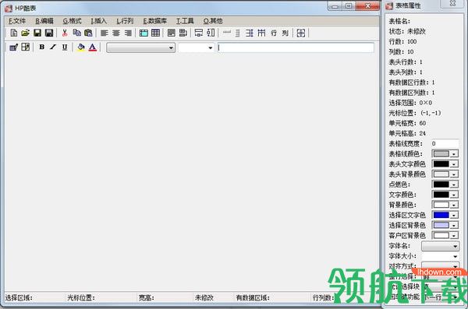
Task: Click the first Save floppy disk icon
Action: click(x=37, y=33)
